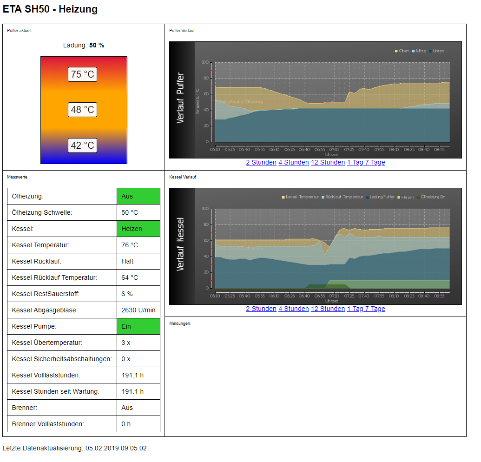Click the Kessel Pumpe: row label
The image size is (481, 462).
(x=34, y=326)
